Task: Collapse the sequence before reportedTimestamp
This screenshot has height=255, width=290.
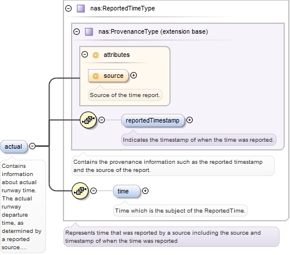Action: [x=102, y=120]
